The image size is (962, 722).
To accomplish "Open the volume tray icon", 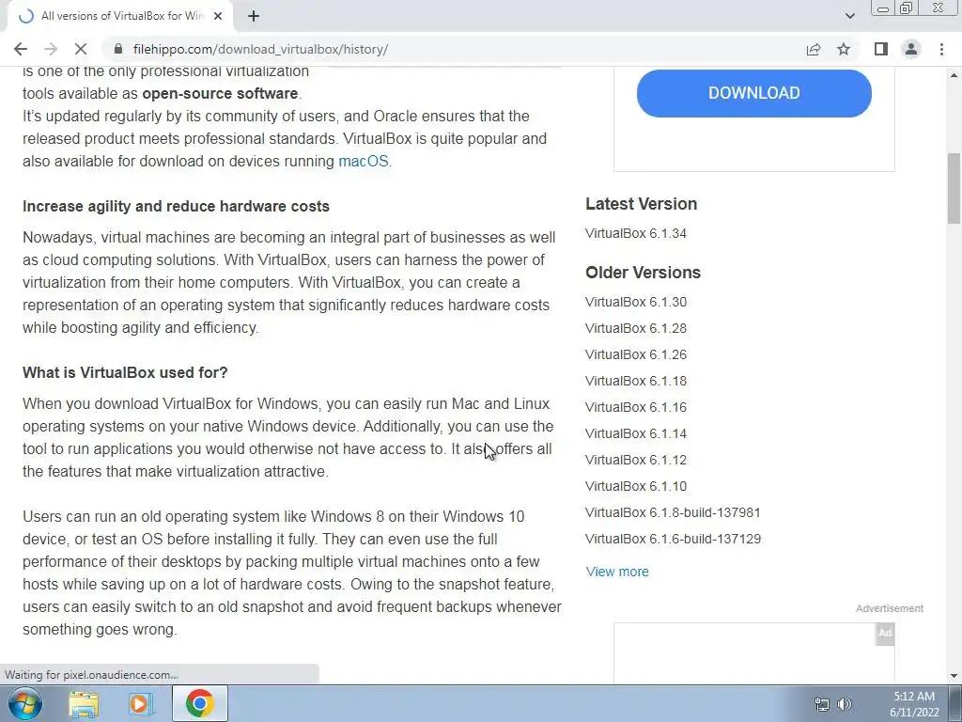I will click(x=845, y=704).
